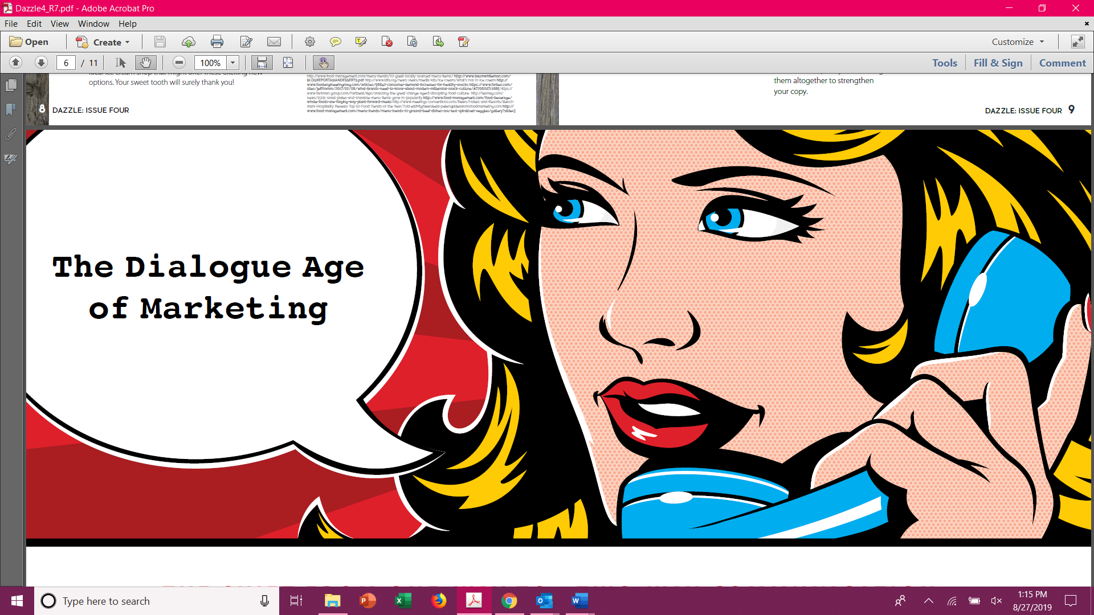Click the Print file icon
Viewport: 1094px width, 615px height.
click(x=217, y=42)
